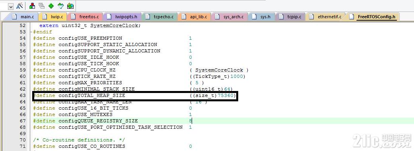This screenshot has width=414, height=151.
Task: Click line number 67 in the gutter
Action: tap(23, 121)
